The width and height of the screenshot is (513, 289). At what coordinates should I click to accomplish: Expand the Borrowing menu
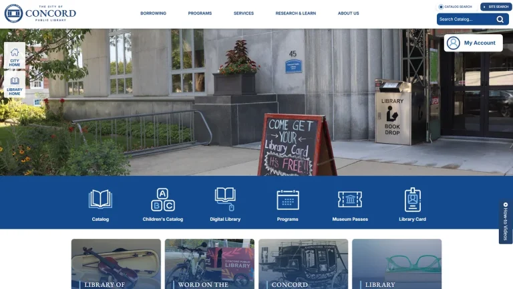point(153,13)
